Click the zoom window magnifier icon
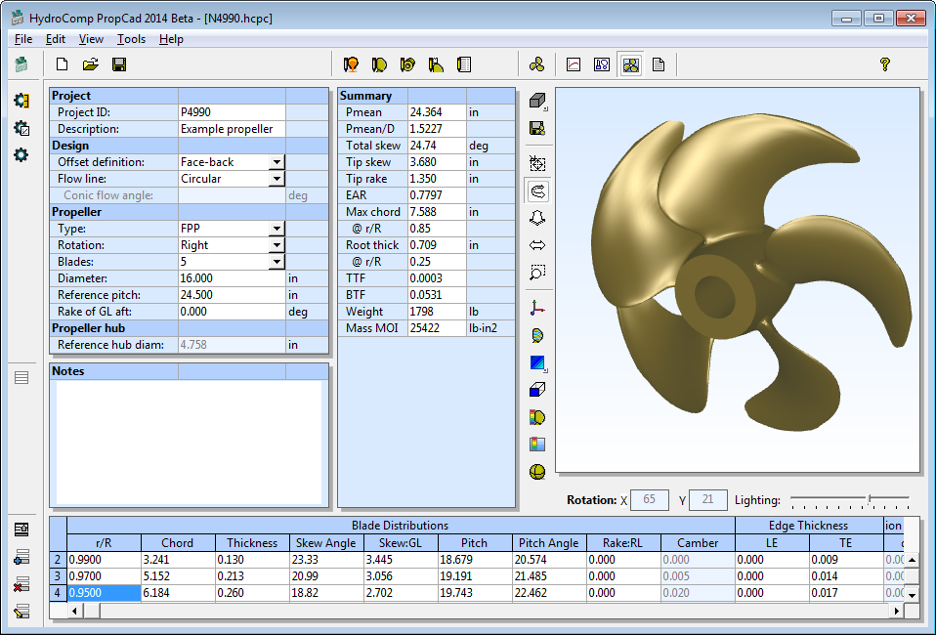This screenshot has width=936, height=636. click(x=536, y=273)
